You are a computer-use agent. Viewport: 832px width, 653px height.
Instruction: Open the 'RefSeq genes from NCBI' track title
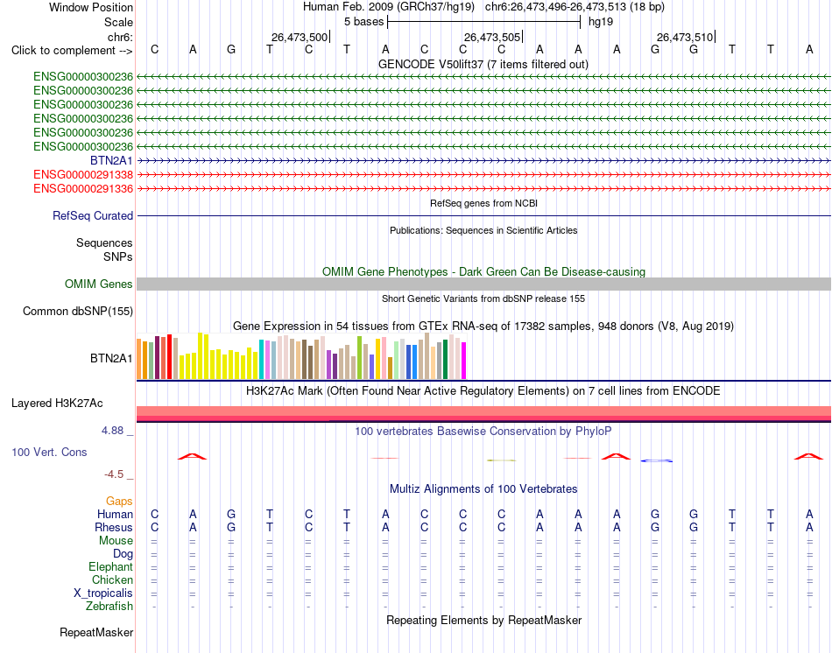click(483, 203)
